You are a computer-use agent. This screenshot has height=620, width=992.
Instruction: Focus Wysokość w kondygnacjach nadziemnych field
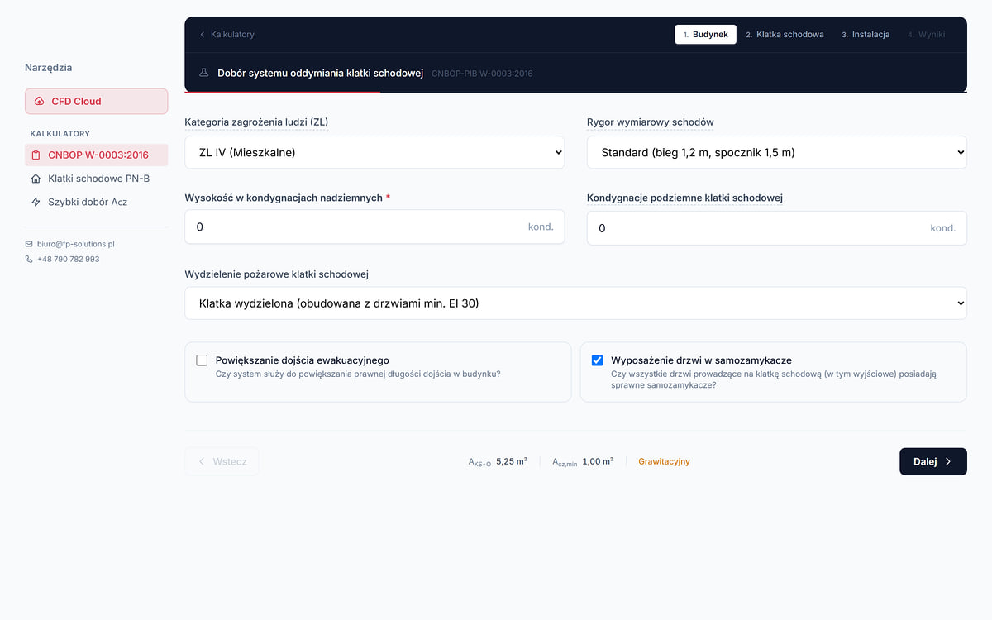click(x=374, y=227)
